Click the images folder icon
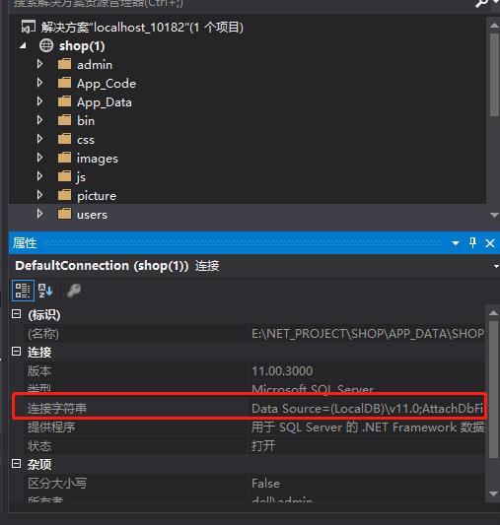Screen dimensions: 500x525 [x=65, y=158]
